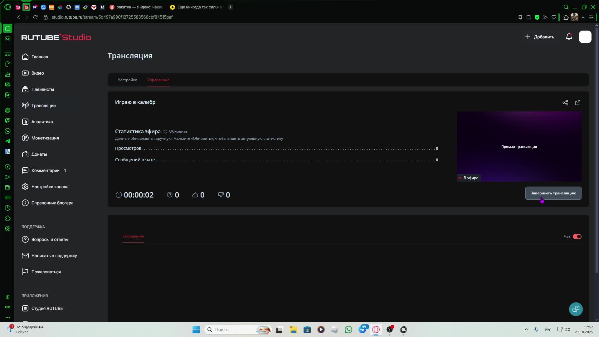The image size is (599, 337).
Task: Open the teal support chat widget
Action: [x=576, y=309]
